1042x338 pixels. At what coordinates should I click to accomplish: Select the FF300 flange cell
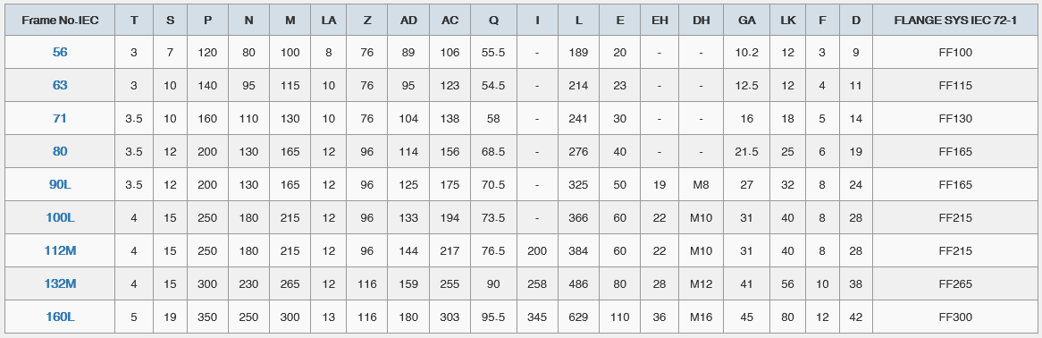click(x=955, y=317)
